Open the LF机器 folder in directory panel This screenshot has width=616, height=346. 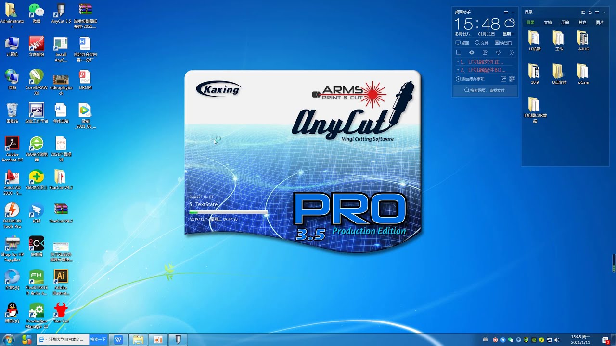pos(534,40)
